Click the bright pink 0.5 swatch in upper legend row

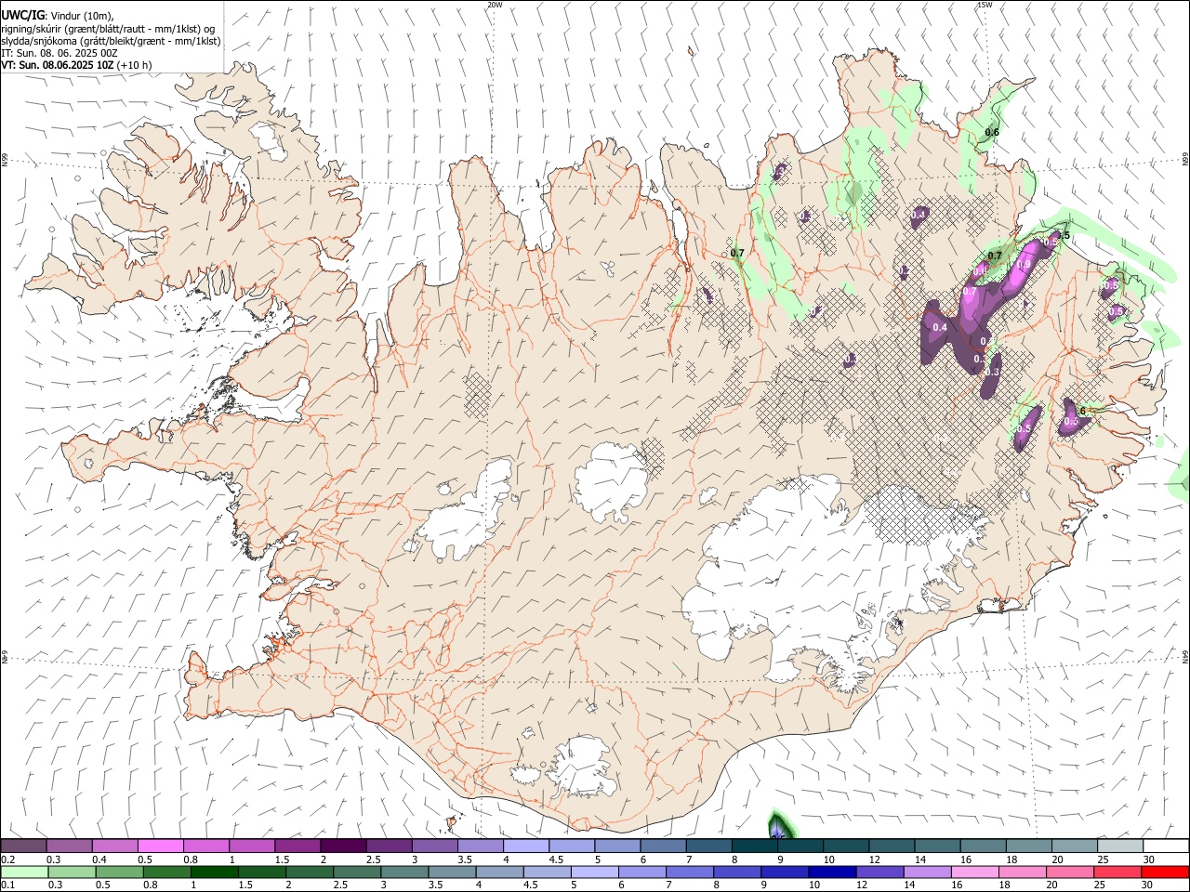click(x=160, y=846)
